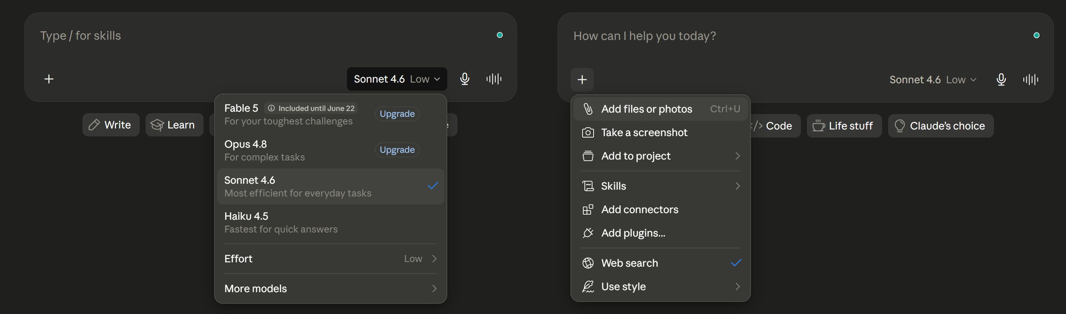This screenshot has height=314, width=1066.
Task: Expand Skills submenu arrow
Action: point(737,186)
